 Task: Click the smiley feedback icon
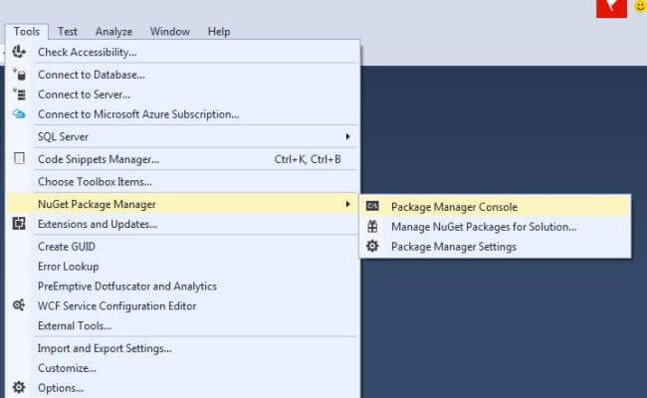point(640,8)
